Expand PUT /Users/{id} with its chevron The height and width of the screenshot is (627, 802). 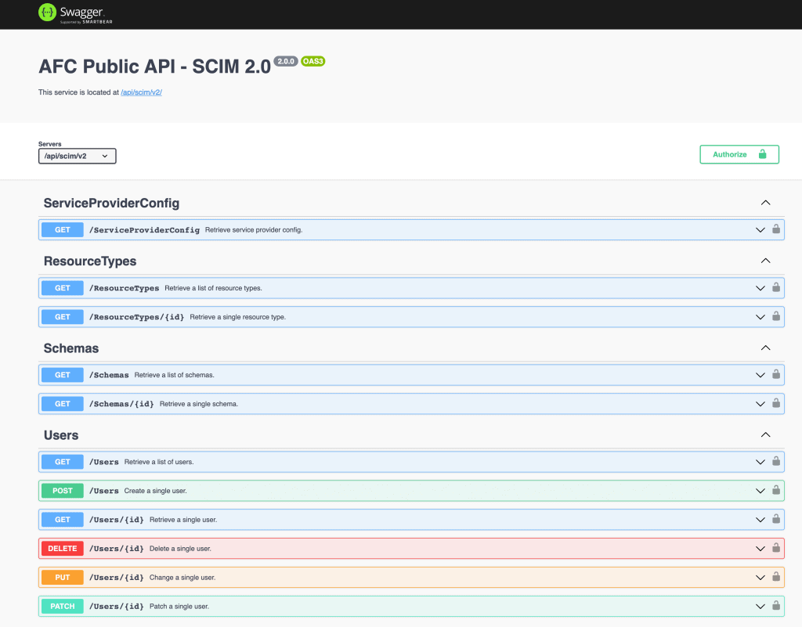[760, 578]
